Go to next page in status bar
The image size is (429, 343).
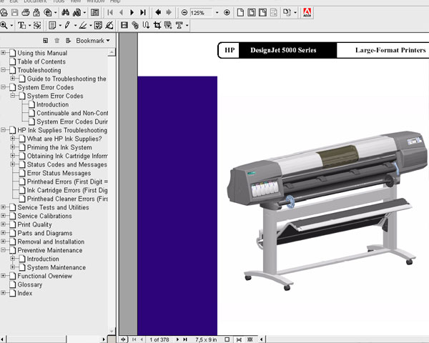point(177,339)
